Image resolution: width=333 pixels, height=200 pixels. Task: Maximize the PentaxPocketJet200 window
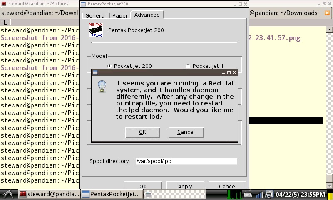point(240,4)
